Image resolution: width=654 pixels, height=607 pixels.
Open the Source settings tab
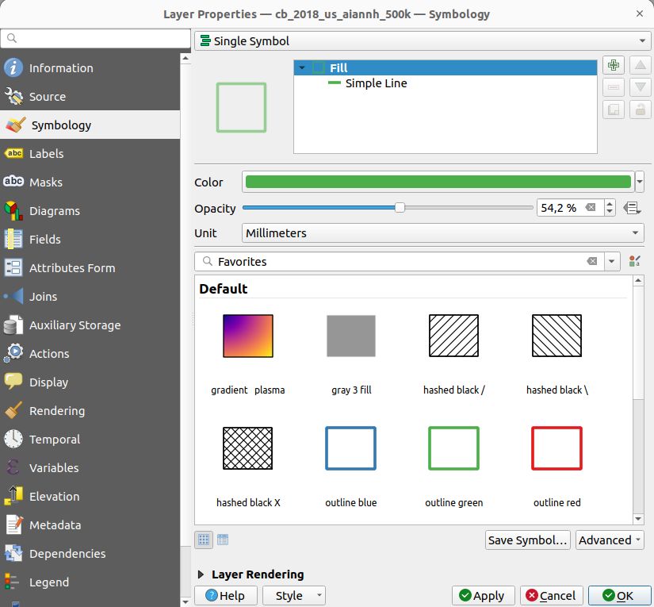pos(90,97)
